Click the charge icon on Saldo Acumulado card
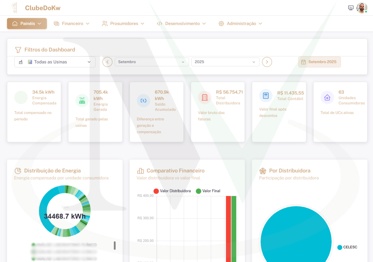Screen dimensions: 373x262 (x=143, y=100)
